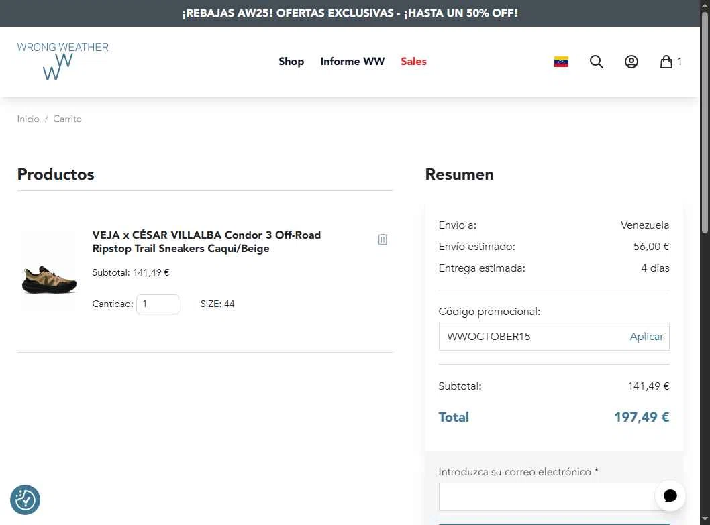This screenshot has width=710, height=525.
Task: Open the cookie preferences badge
Action: coord(26,500)
